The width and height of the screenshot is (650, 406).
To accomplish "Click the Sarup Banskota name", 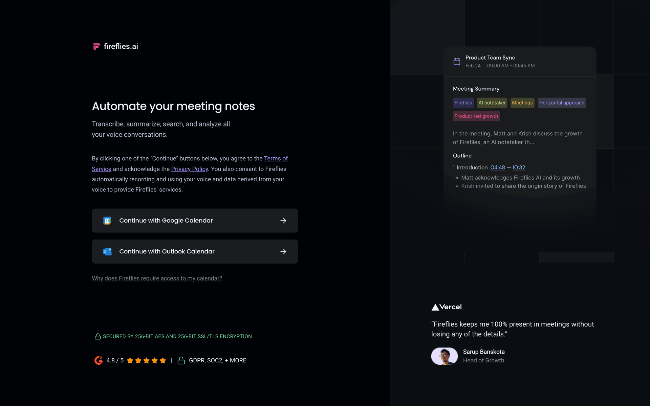I will click(484, 352).
